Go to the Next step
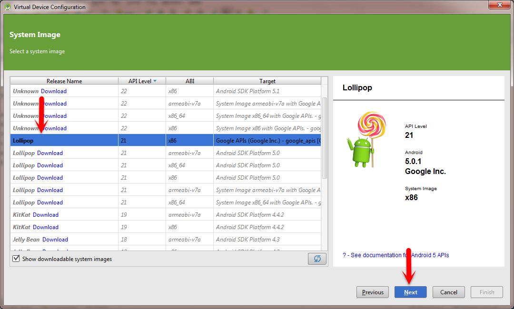This screenshot has height=309, width=514. pyautogui.click(x=410, y=292)
